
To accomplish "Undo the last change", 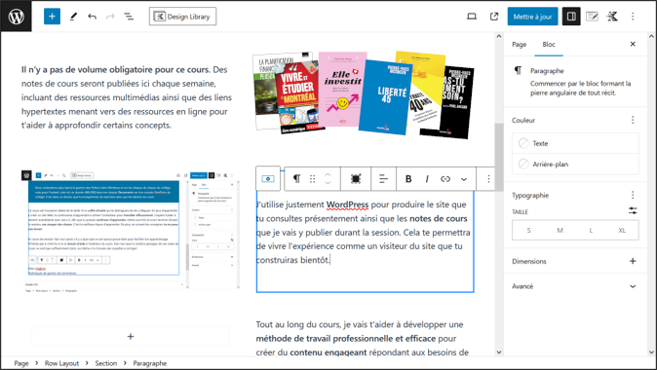I will click(92, 17).
